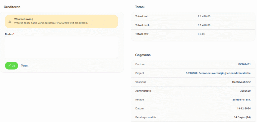Click the Waarschuwing title text
The width and height of the screenshot is (257, 122).
(24, 19)
